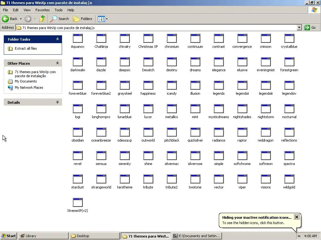Click into the Address bar field
The image size is (321, 240).
[156, 27]
